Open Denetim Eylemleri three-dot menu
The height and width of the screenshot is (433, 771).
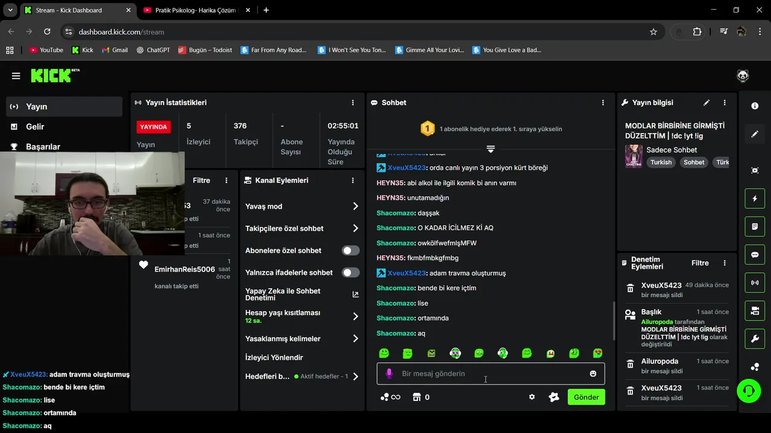click(x=725, y=263)
